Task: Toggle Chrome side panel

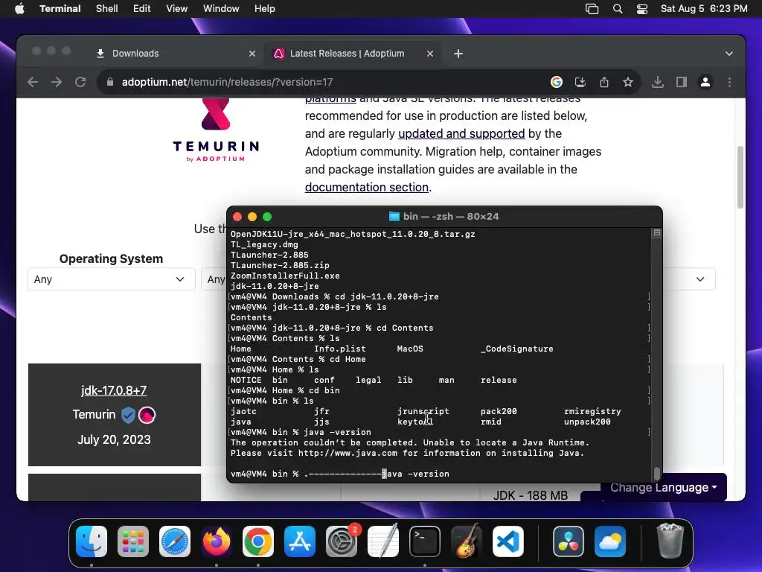Action: (x=682, y=82)
